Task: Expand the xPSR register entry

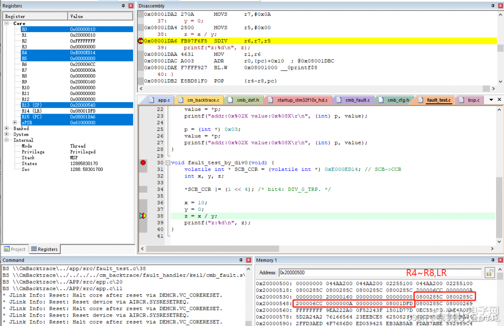Action: coord(15,122)
